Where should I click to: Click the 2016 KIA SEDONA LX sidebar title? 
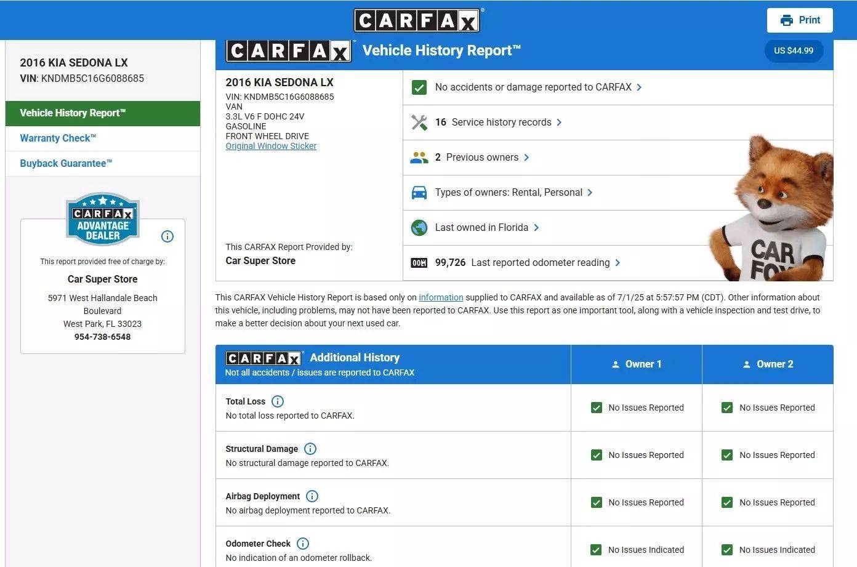pos(74,62)
